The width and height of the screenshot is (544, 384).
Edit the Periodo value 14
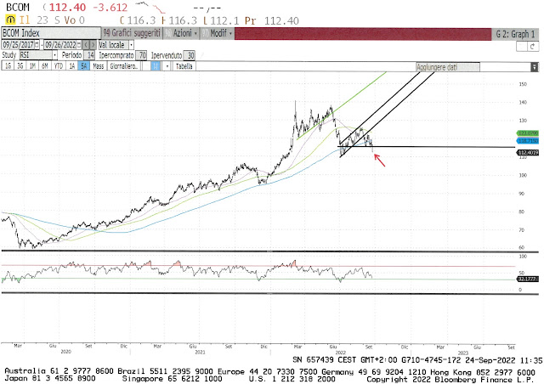point(90,55)
